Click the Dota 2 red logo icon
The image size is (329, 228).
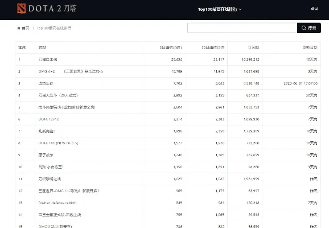22,9
